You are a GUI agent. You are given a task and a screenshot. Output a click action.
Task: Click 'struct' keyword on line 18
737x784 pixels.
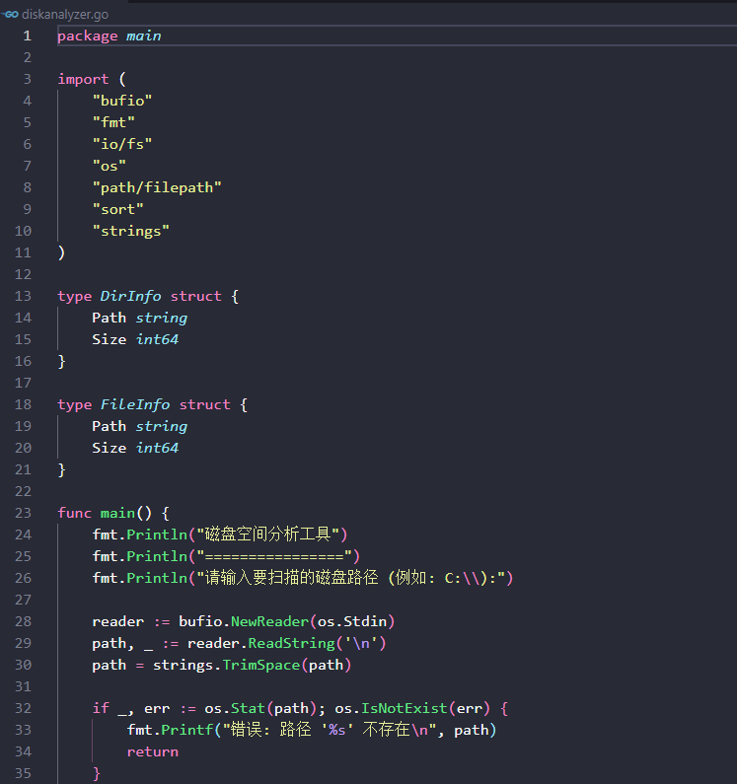[x=204, y=404]
